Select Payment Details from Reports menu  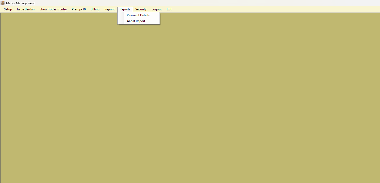(139, 15)
